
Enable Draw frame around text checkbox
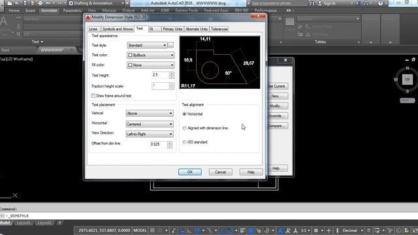coord(93,96)
